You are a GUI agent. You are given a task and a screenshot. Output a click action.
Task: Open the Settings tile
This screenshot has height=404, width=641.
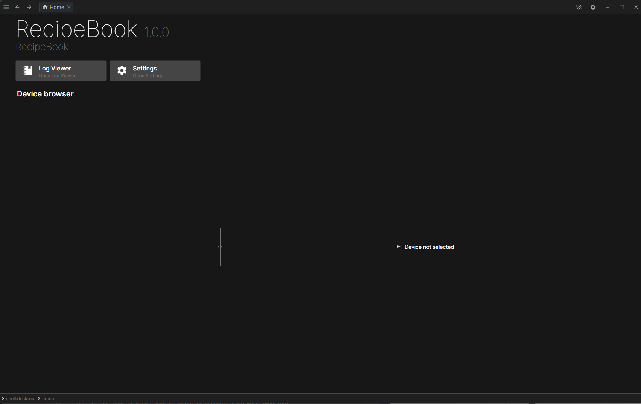(x=155, y=71)
